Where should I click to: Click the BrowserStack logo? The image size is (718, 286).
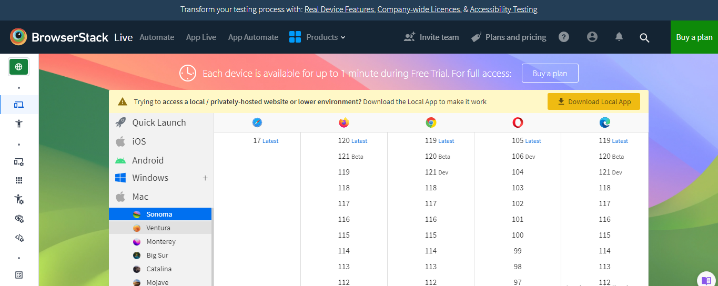click(x=59, y=37)
